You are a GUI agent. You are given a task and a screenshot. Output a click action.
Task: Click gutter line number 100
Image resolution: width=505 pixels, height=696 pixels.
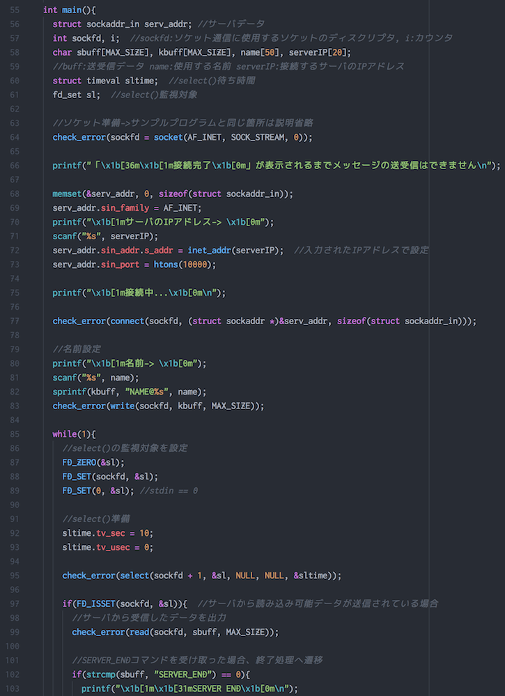(12, 647)
